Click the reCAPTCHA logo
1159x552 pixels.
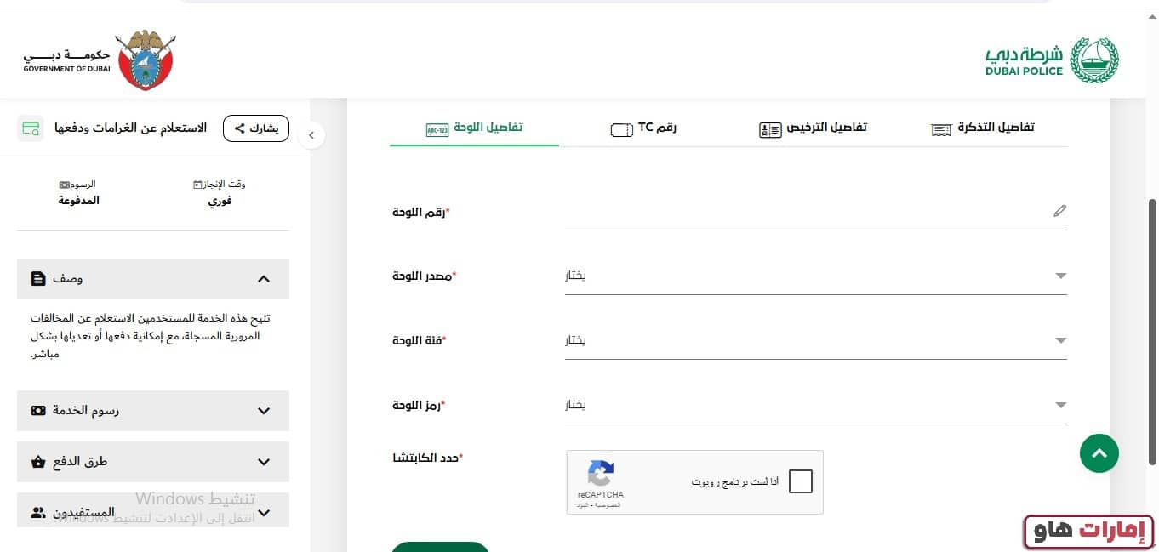click(x=600, y=475)
